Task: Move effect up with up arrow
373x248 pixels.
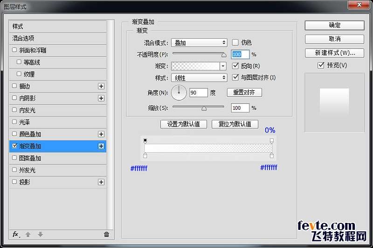Action: coord(28,235)
